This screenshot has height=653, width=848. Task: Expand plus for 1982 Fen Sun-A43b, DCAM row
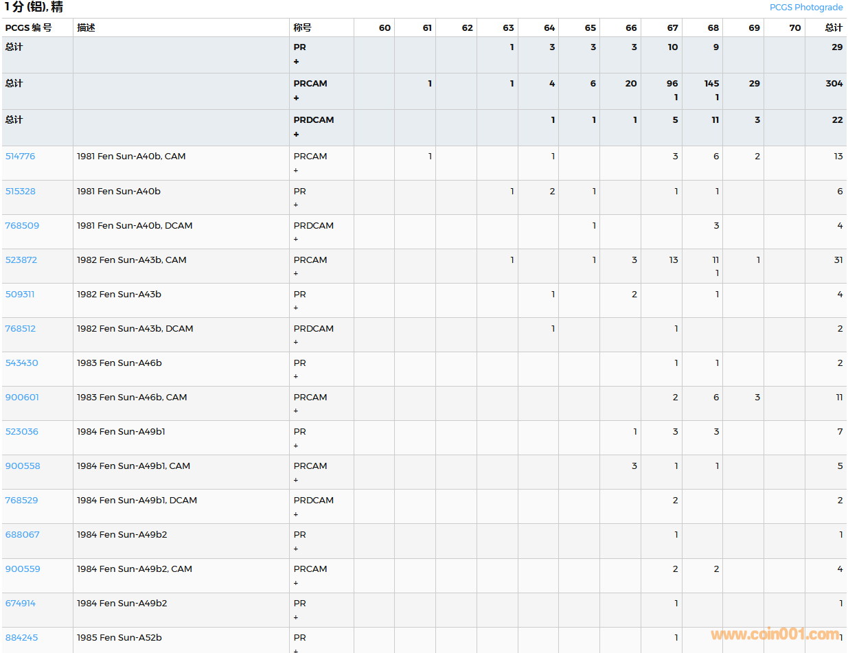[296, 342]
